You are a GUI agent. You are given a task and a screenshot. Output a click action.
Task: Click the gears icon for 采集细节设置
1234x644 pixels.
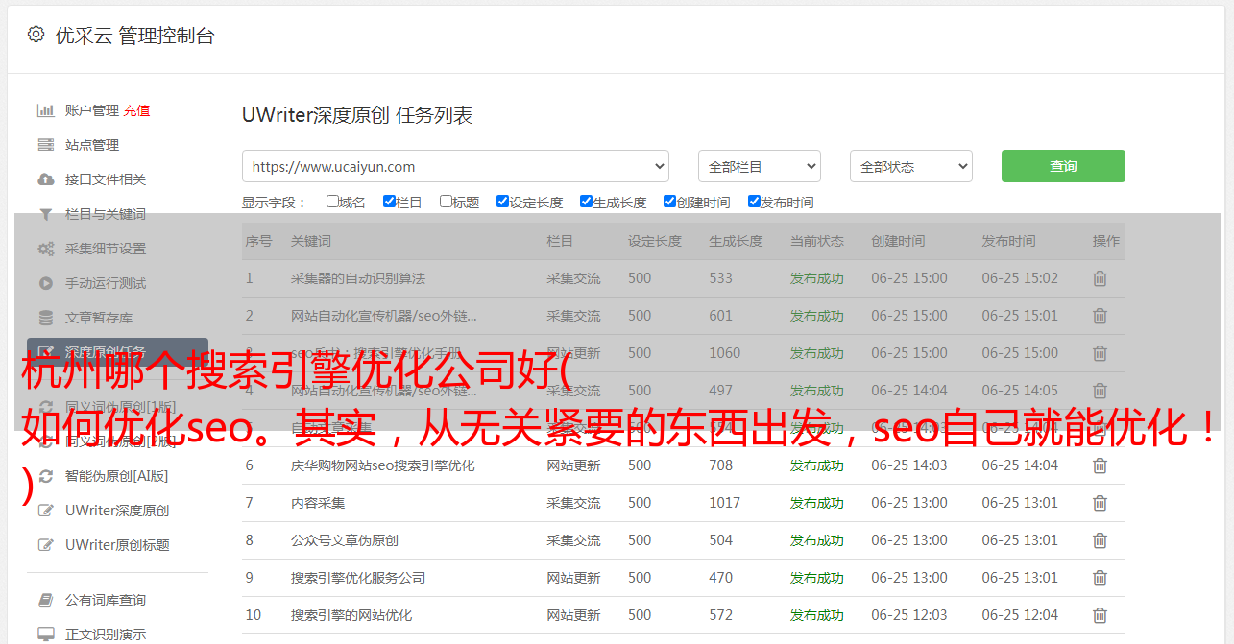pos(45,249)
